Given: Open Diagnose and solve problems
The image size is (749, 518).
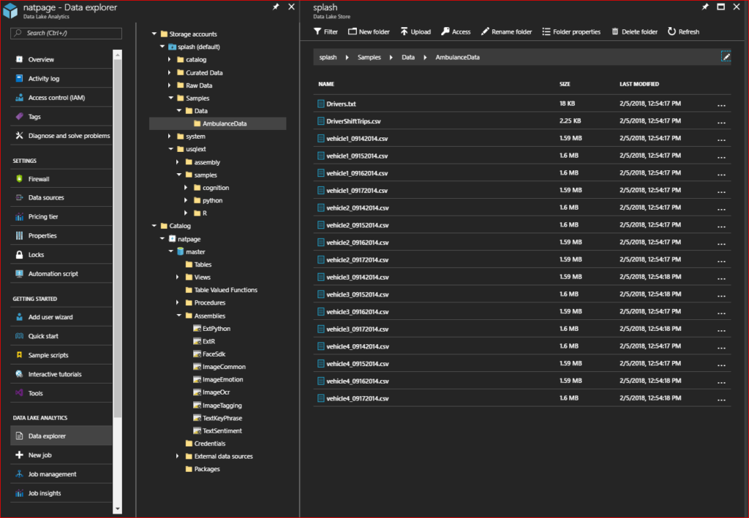Looking at the screenshot, I should coord(61,136).
